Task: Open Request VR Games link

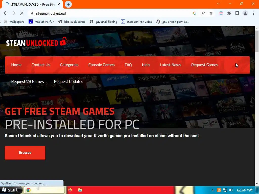Action: (28, 82)
